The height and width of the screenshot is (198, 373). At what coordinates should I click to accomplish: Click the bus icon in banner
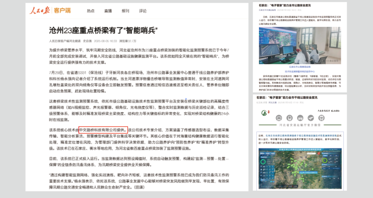tap(279, 118)
